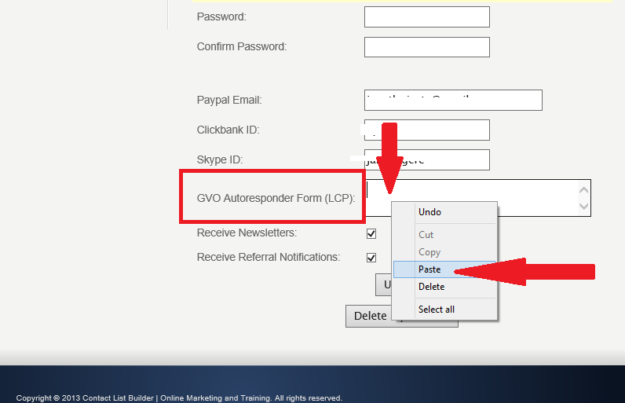Click into the Confirm Password field
The height and width of the screenshot is (403, 625).
pyautogui.click(x=426, y=47)
